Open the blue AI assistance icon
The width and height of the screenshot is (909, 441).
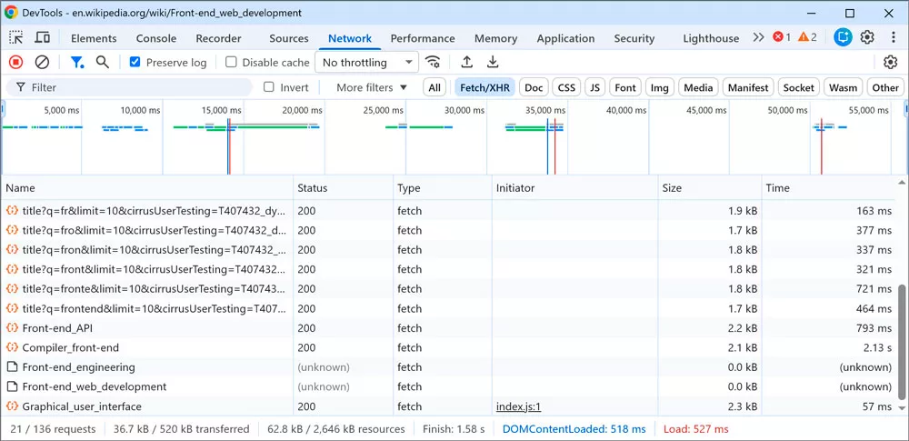[843, 37]
